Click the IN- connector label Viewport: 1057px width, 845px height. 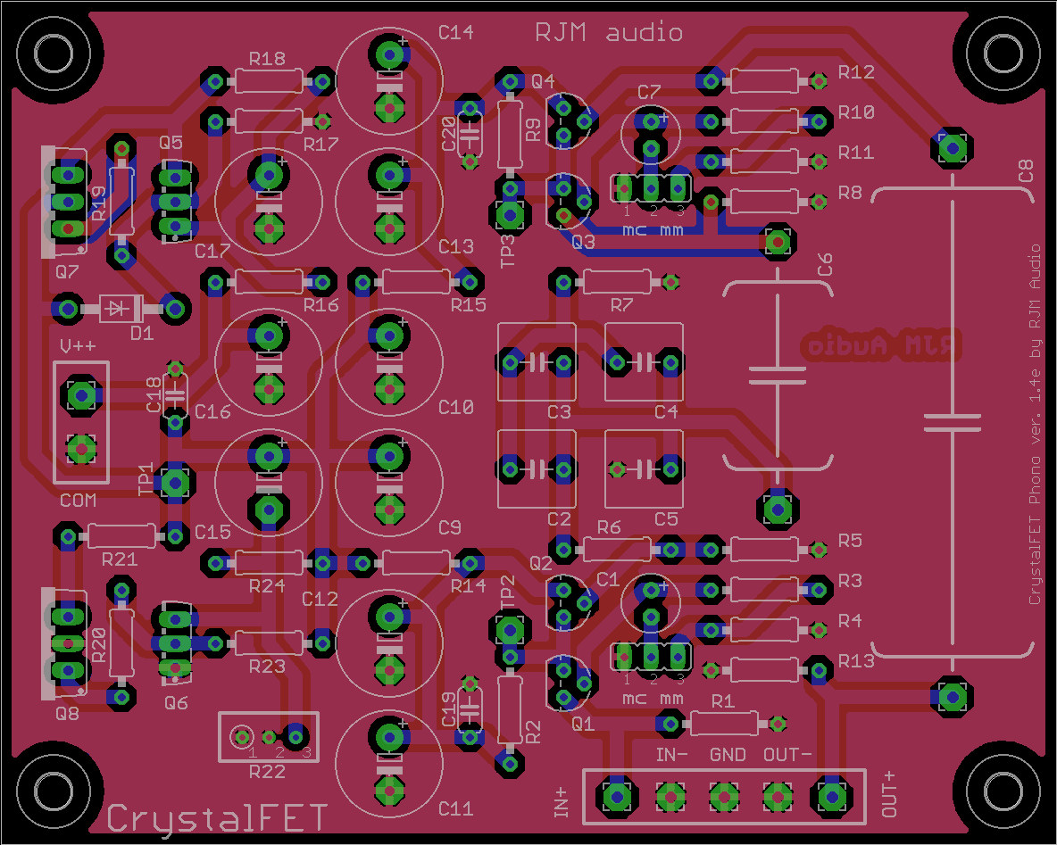pos(671,755)
